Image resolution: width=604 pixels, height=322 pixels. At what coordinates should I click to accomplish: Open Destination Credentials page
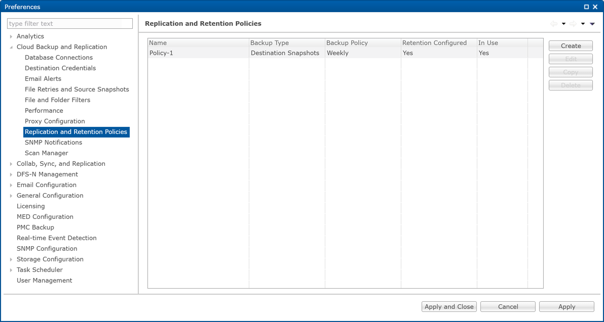point(60,68)
